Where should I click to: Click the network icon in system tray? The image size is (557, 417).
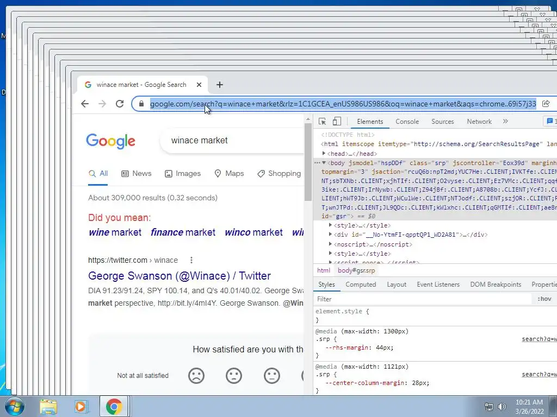click(489, 407)
